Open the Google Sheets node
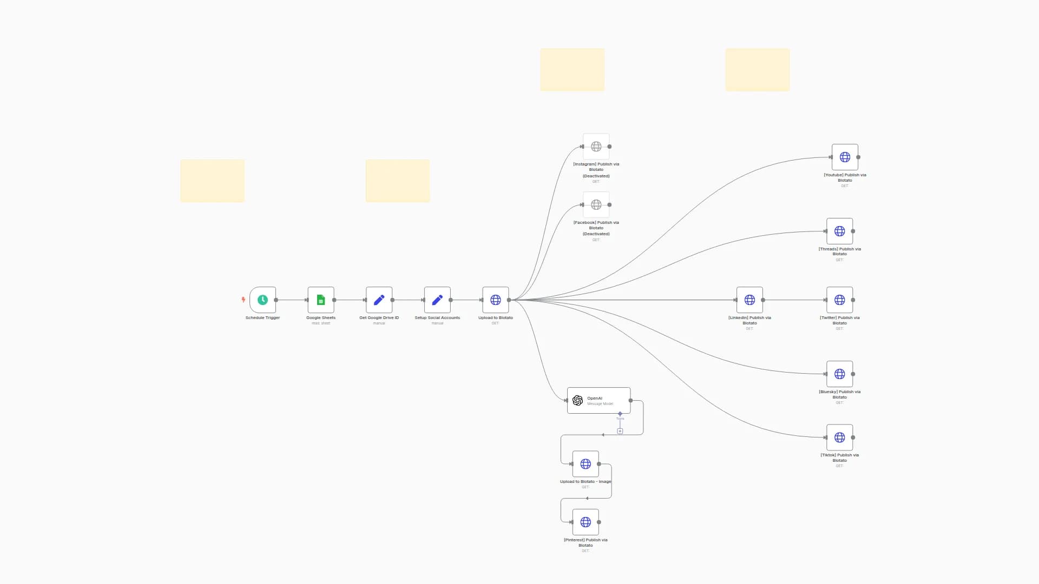The width and height of the screenshot is (1039, 584). (x=321, y=300)
